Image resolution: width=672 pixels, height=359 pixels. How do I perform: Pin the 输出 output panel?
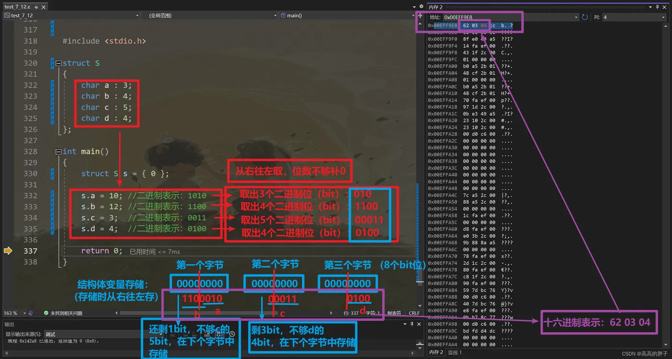[x=412, y=324]
